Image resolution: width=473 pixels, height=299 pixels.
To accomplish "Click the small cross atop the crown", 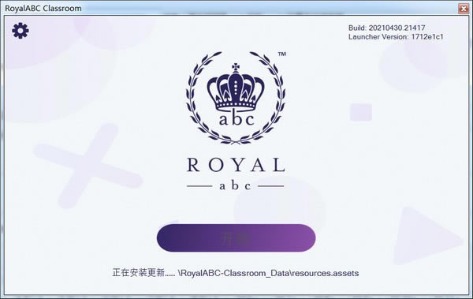I will tap(236, 67).
